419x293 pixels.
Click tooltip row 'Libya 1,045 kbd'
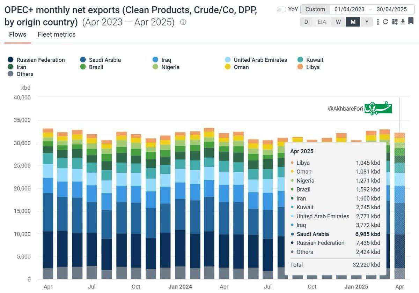tap(336, 163)
